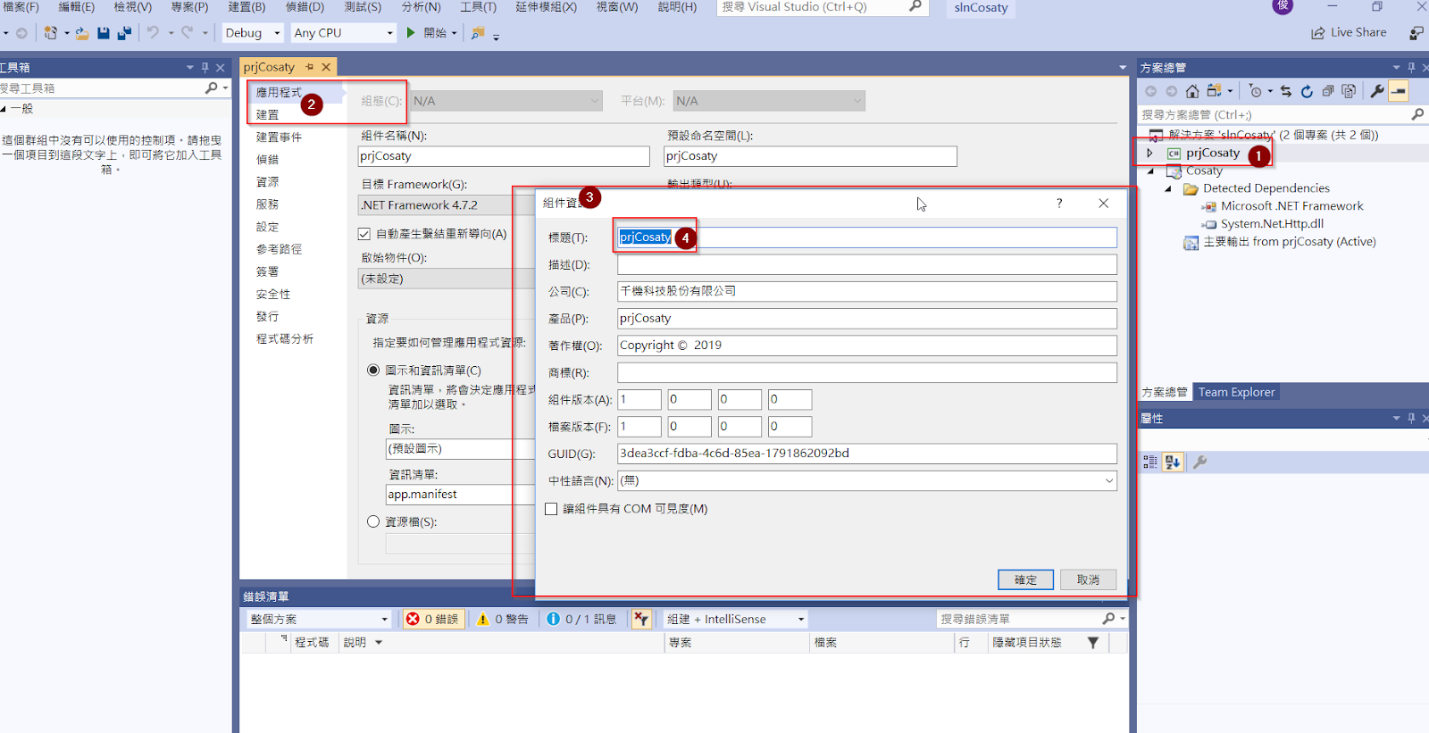This screenshot has height=733, width=1429.
Task: Open the Any CPU platform dropdown
Action: pyautogui.click(x=343, y=33)
